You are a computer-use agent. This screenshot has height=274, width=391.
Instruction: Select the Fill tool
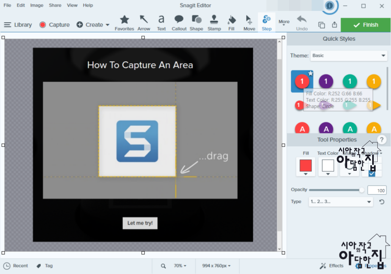coord(231,23)
